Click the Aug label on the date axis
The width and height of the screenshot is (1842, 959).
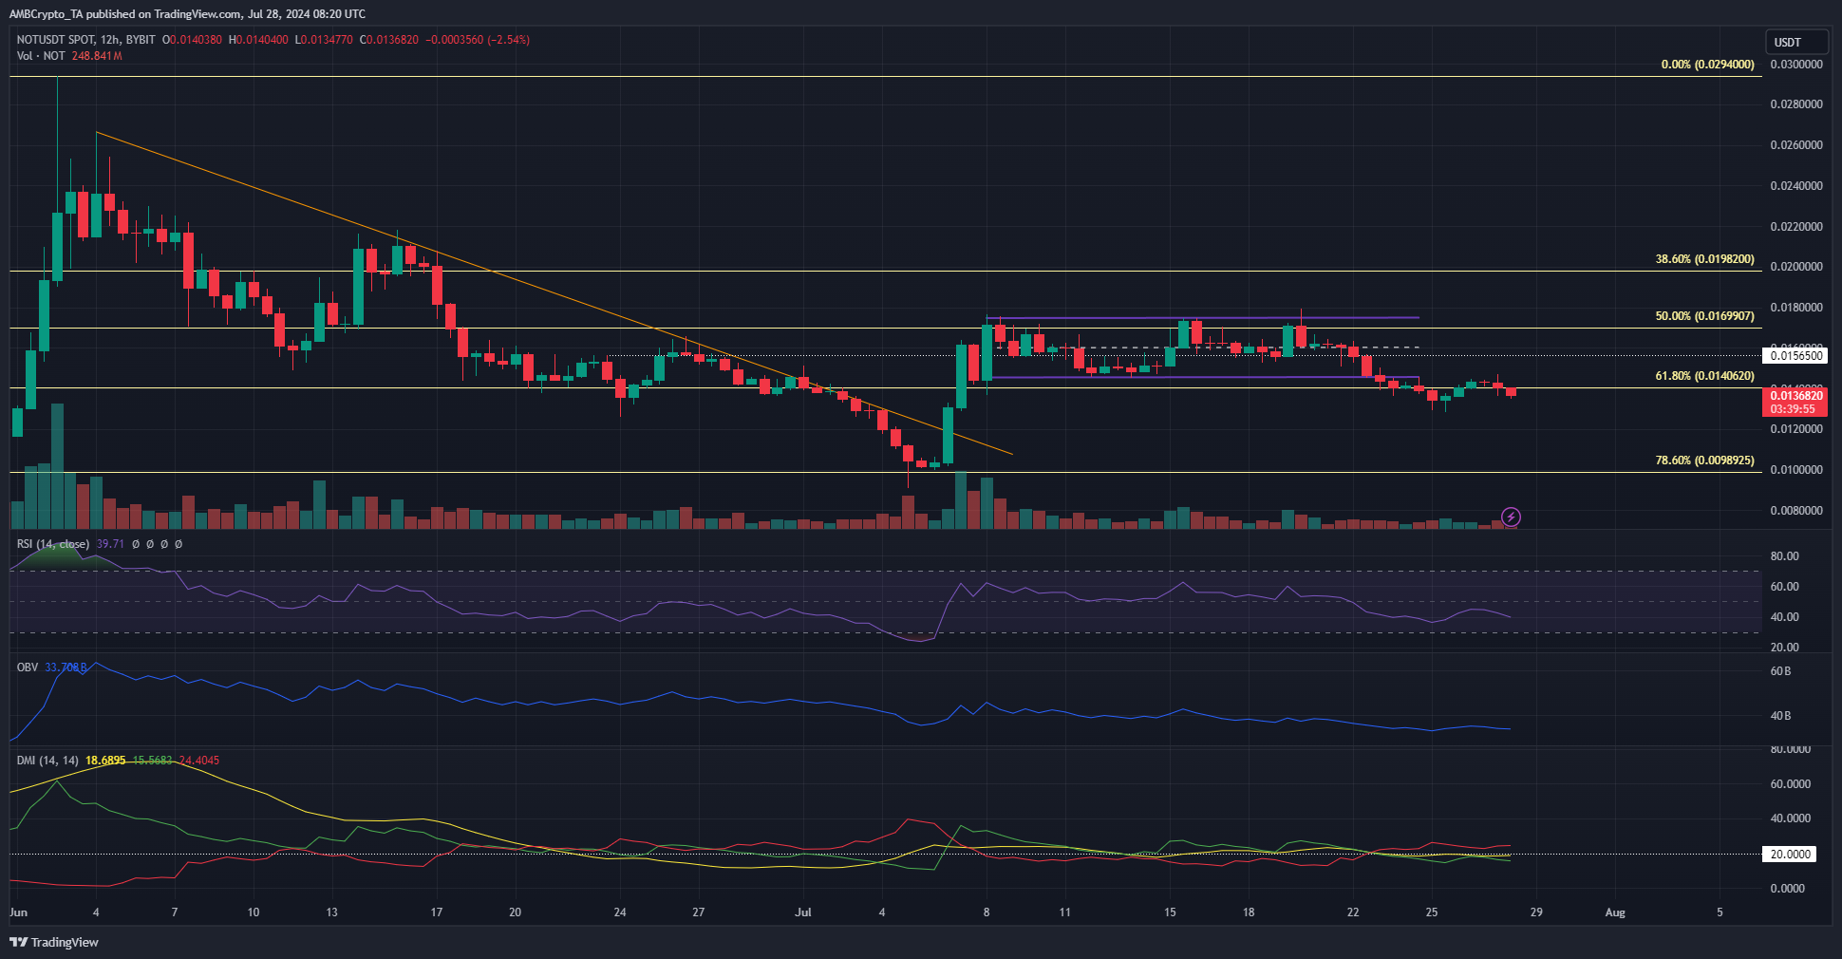pyautogui.click(x=1614, y=912)
